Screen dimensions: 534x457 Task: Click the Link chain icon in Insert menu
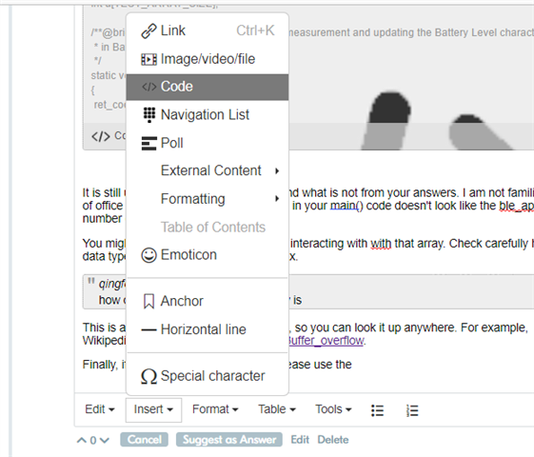[148, 31]
